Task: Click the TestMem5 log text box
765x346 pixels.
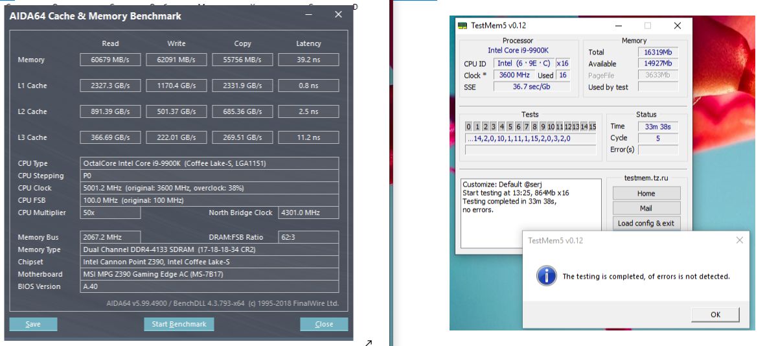Action: 531,214
